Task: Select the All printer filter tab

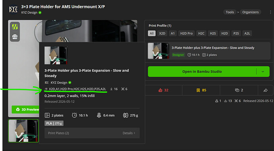Action: (x=152, y=33)
